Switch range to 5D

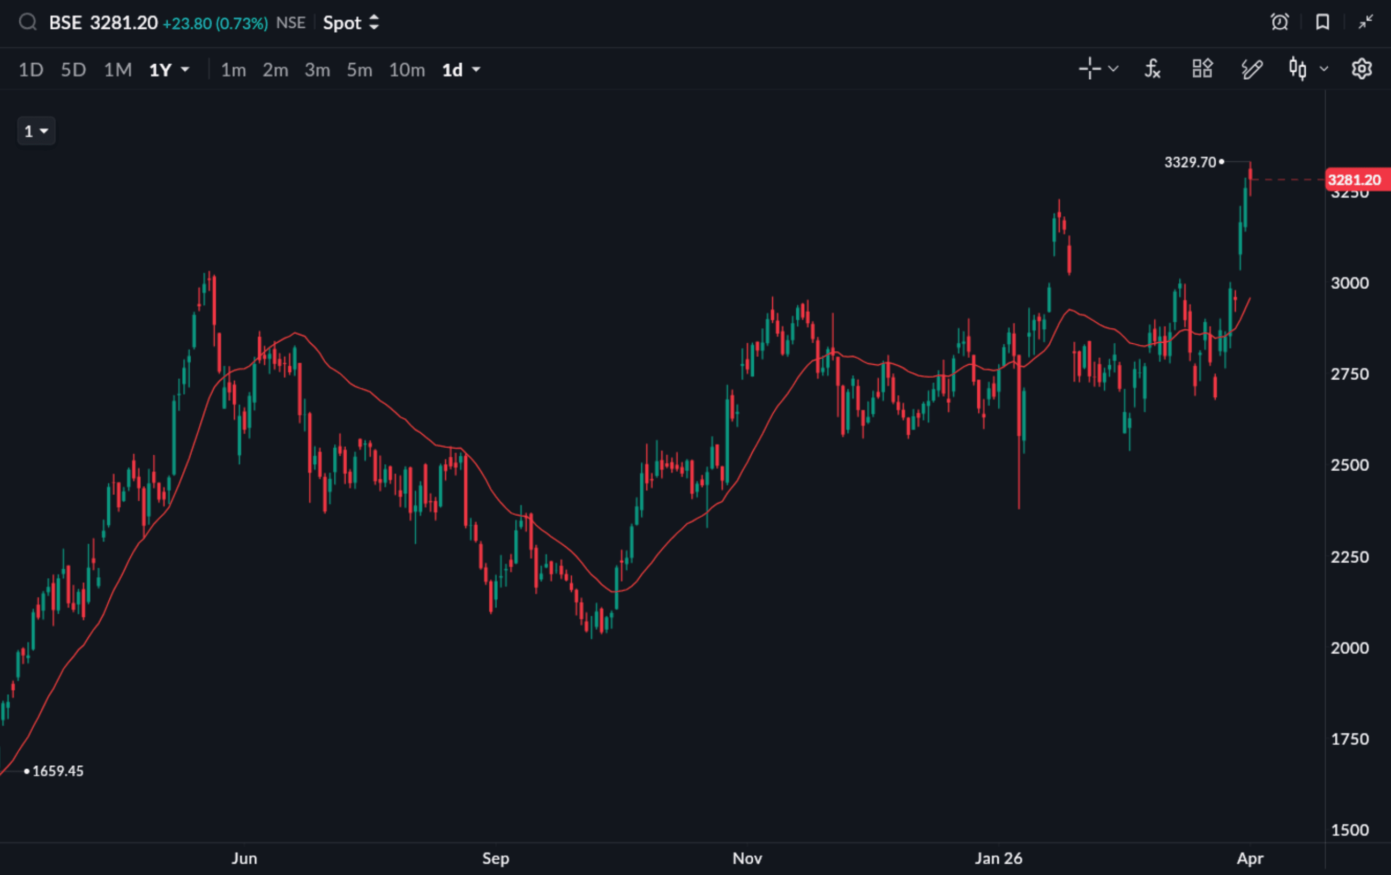(x=73, y=70)
